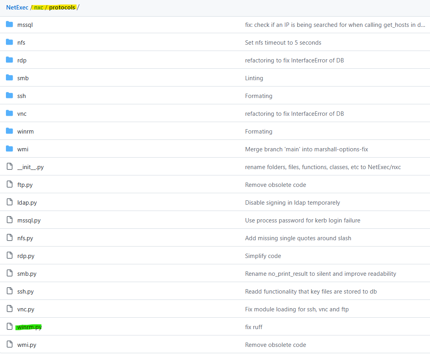
Task: Open the highlighted winrm.py file
Action: [x=29, y=327]
